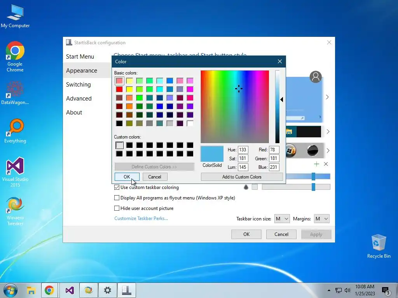Click the X remove icon beside the plus
This screenshot has width=398, height=298.
326,164
